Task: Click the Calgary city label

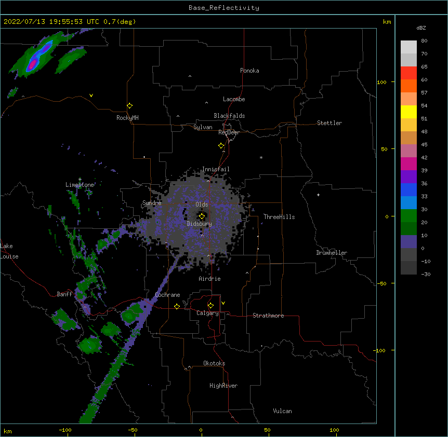Action: (x=207, y=313)
